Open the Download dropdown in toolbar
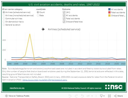 (x=102, y=96)
